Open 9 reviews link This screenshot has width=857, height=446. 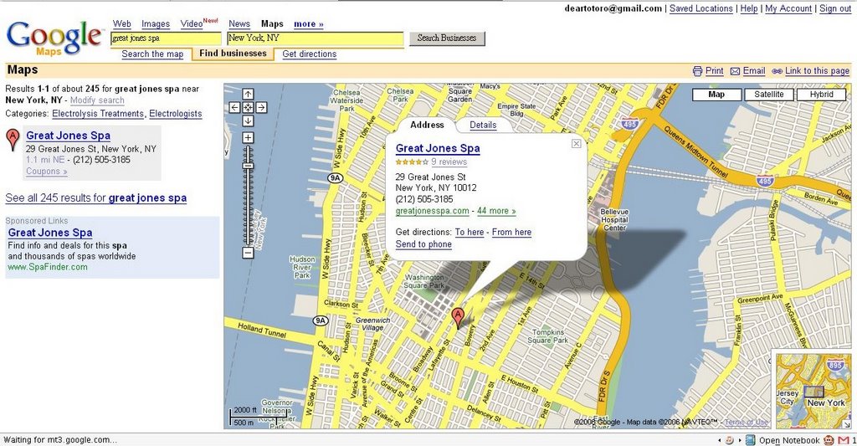(x=449, y=161)
